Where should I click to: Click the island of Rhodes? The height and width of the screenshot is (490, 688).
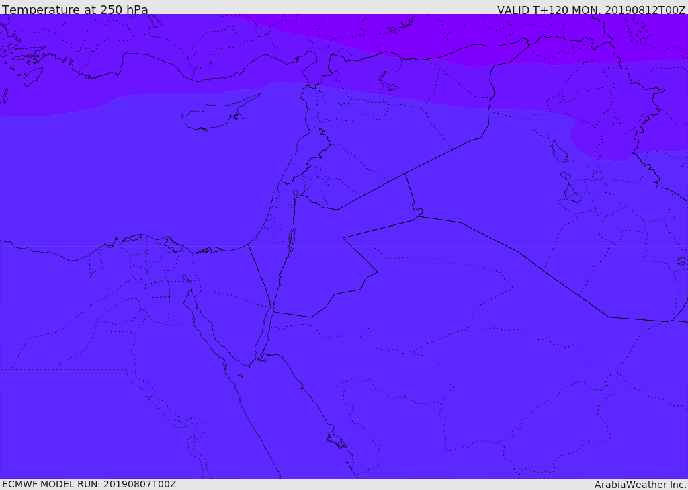click(33, 77)
